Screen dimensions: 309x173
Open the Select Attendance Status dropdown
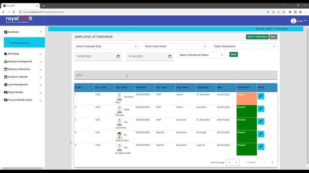(201, 55)
